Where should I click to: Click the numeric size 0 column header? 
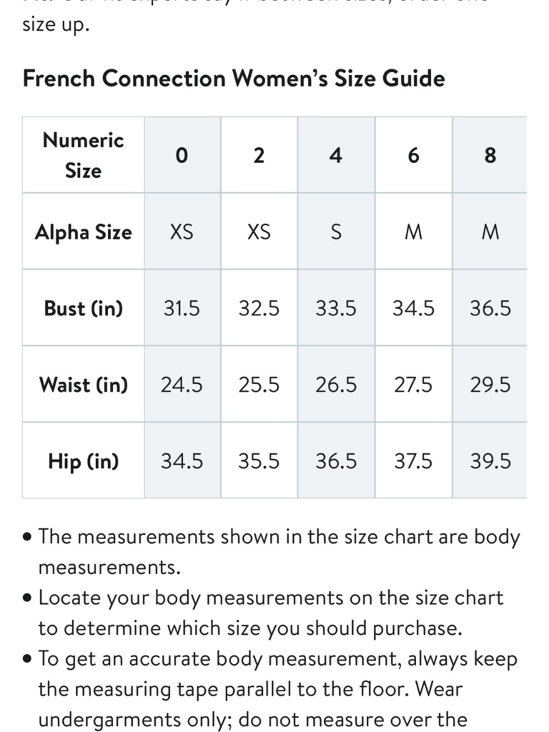[x=182, y=155]
